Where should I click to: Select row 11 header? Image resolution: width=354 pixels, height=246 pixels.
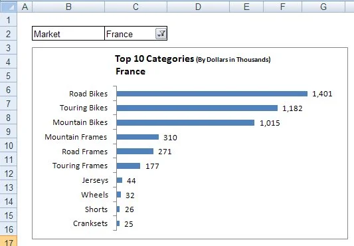pyautogui.click(x=9, y=160)
